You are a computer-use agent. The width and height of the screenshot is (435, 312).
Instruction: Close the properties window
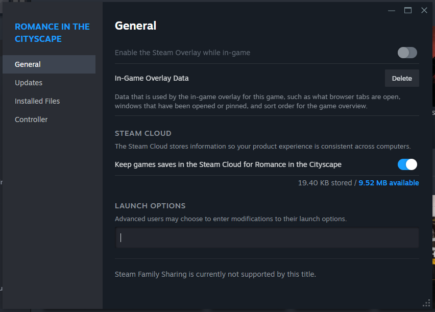424,11
